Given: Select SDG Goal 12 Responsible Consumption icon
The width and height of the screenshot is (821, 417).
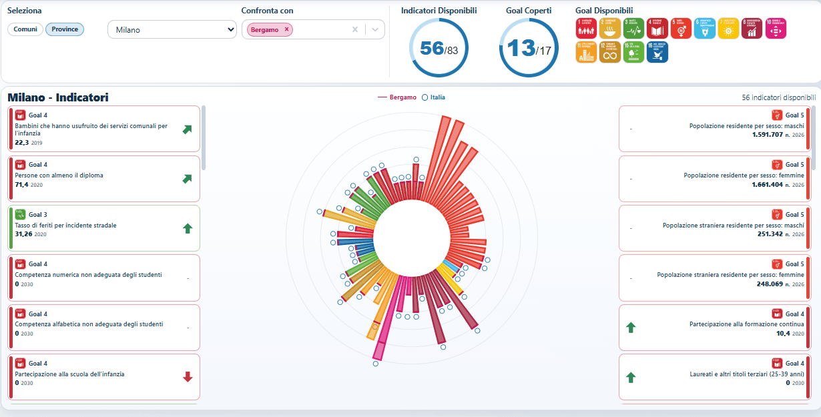Looking at the screenshot, I should (610, 52).
